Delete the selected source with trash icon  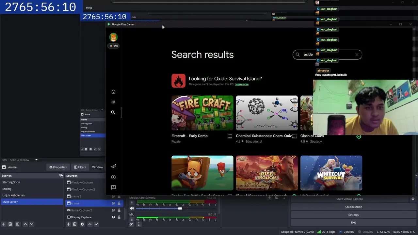(75, 224)
